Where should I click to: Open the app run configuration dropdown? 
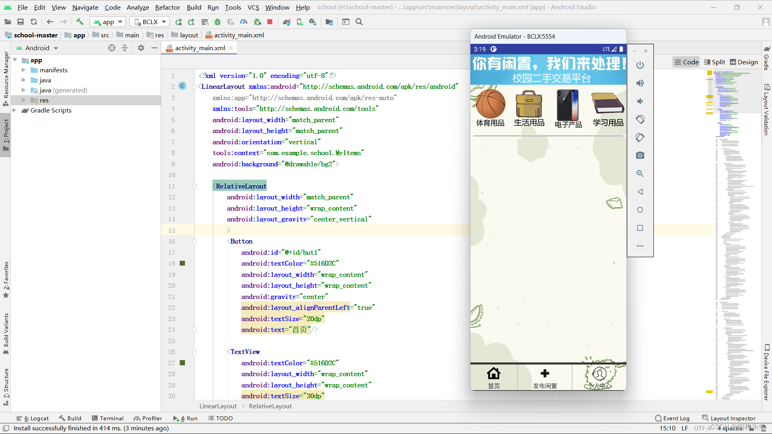click(108, 22)
